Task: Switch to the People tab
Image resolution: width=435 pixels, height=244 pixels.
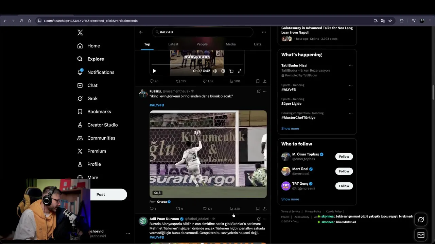Action: (x=202, y=44)
